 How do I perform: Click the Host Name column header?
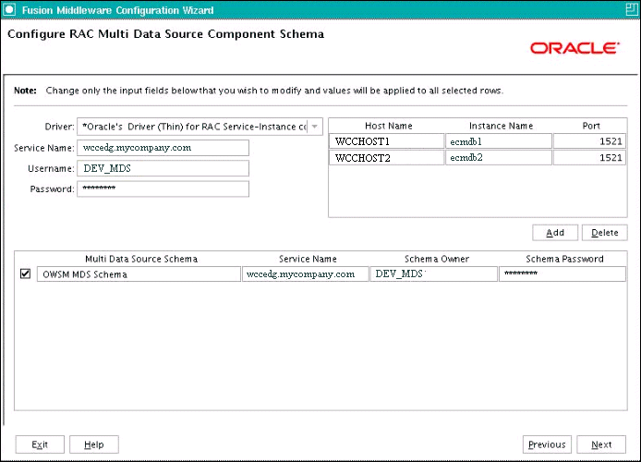pyautogui.click(x=388, y=126)
